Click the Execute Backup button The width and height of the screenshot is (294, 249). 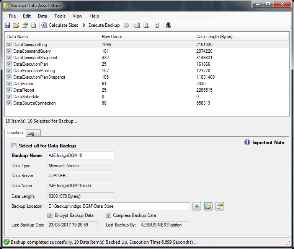(x=101, y=25)
